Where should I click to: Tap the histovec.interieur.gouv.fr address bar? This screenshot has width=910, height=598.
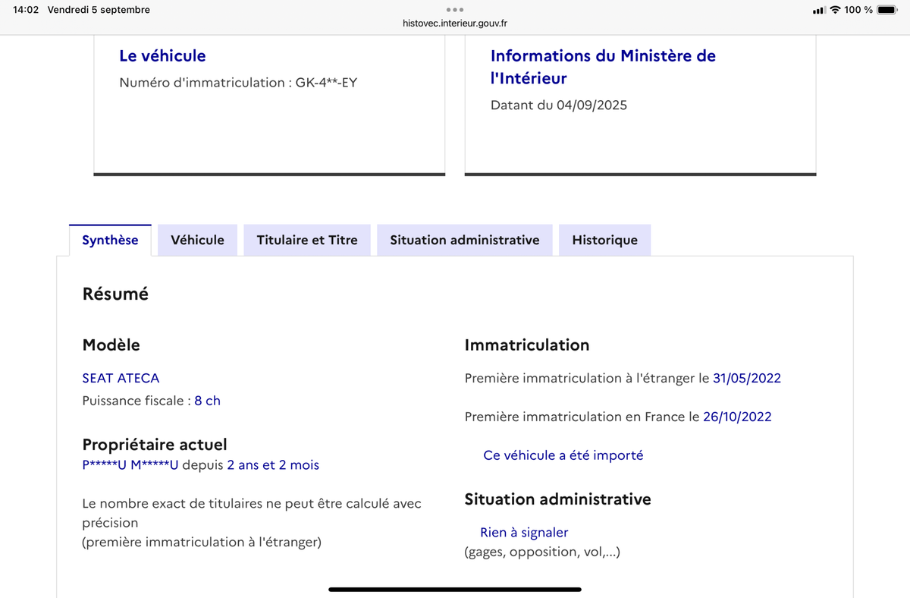pos(455,24)
